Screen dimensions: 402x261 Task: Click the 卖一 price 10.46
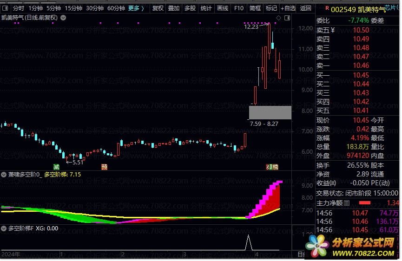point(361,65)
